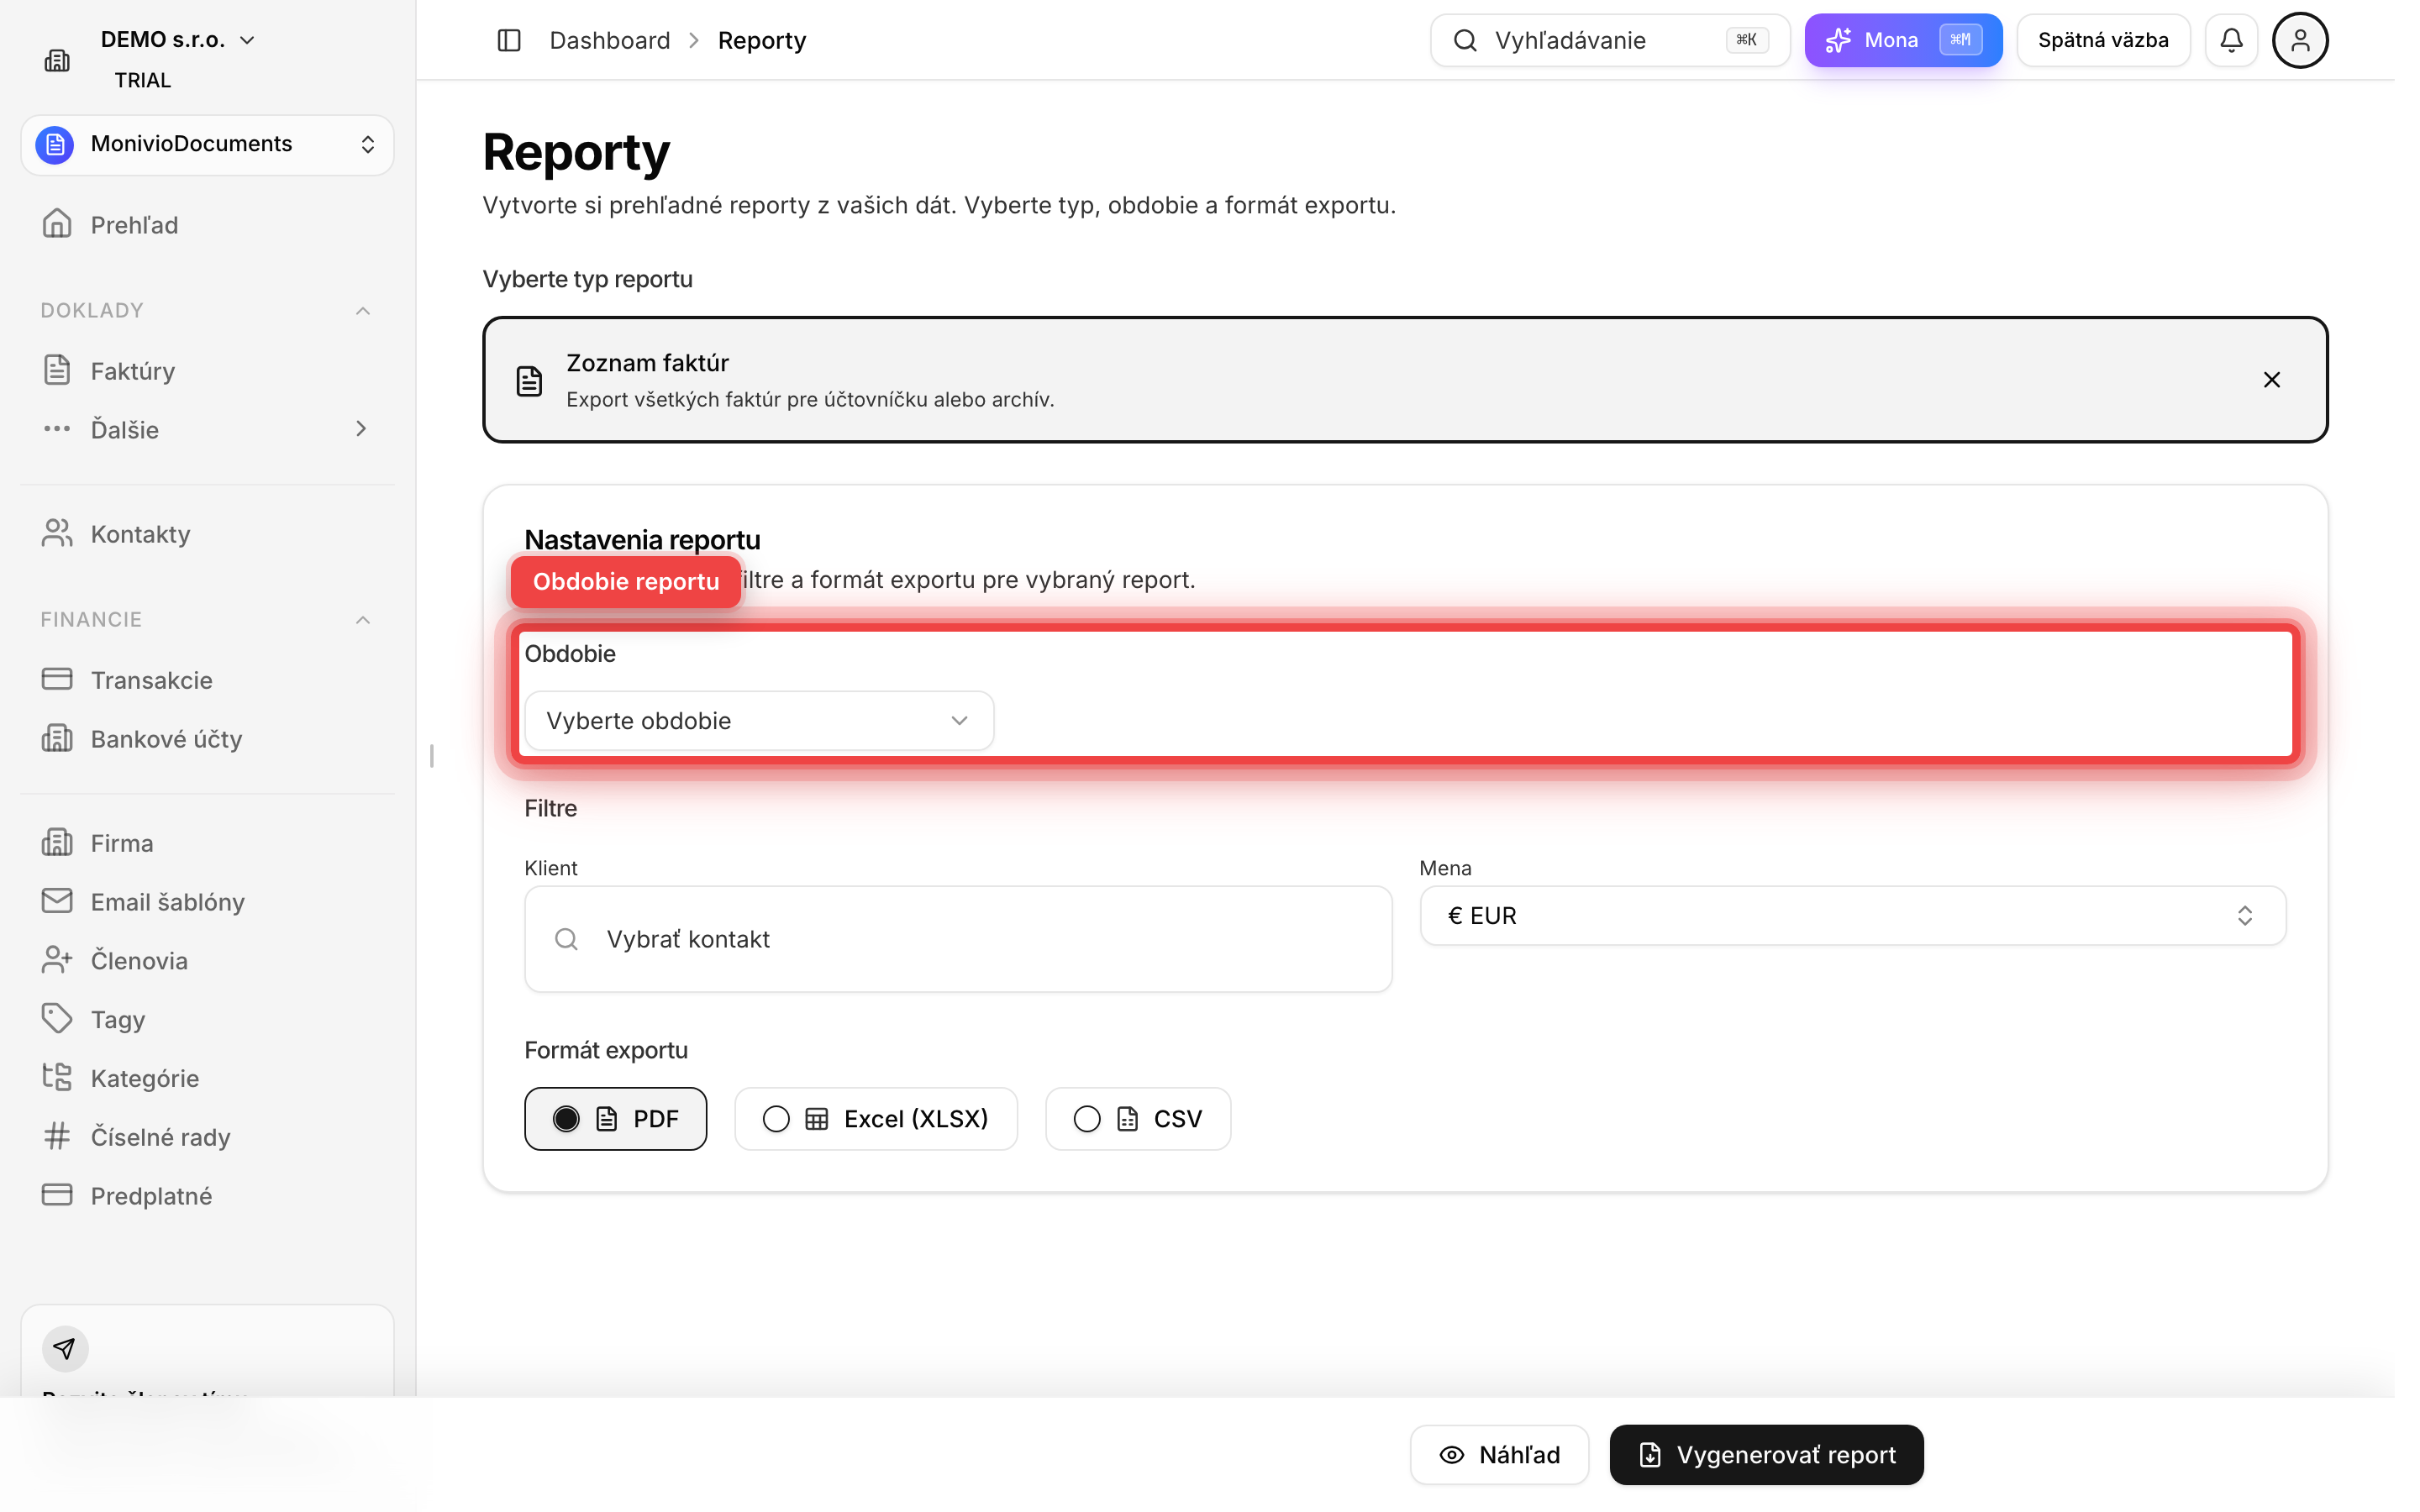This screenshot has width=2420, height=1512.
Task: Focus the Vyhľadávanie search field
Action: (x=1610, y=40)
